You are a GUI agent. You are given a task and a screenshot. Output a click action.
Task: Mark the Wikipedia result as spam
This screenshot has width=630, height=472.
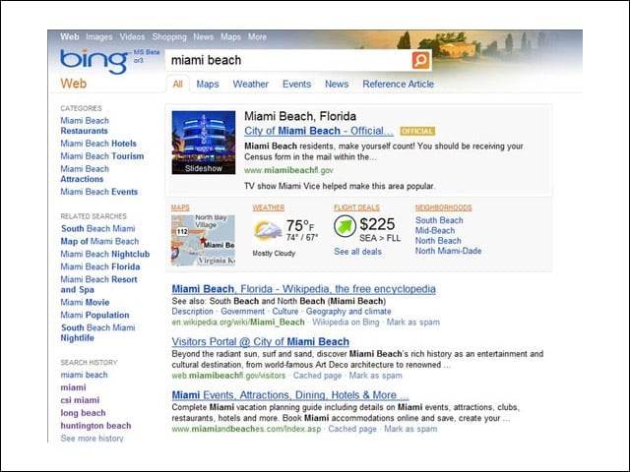pyautogui.click(x=413, y=322)
